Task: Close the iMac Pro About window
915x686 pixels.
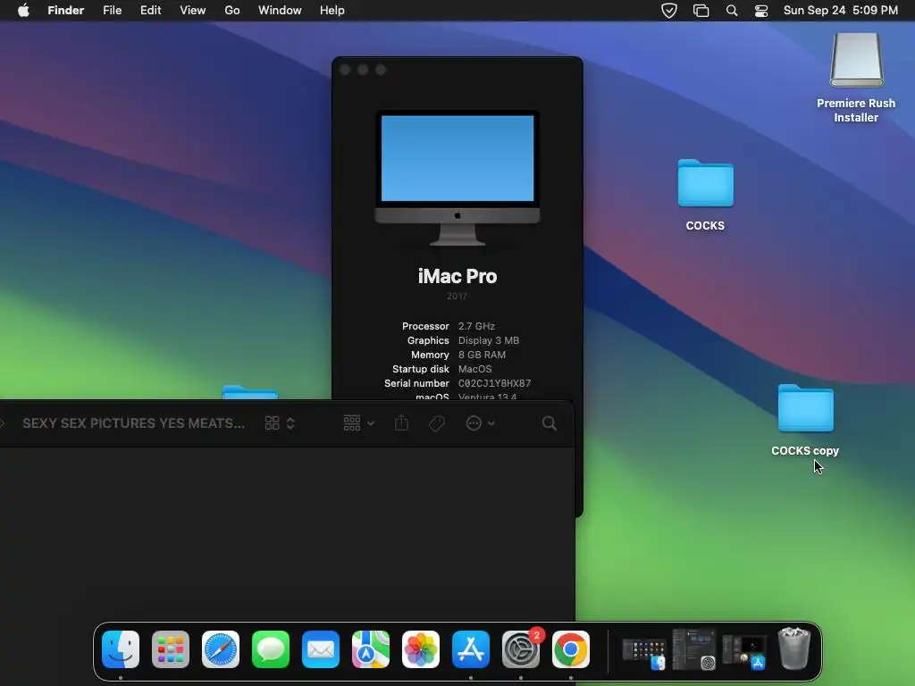Action: [x=345, y=70]
